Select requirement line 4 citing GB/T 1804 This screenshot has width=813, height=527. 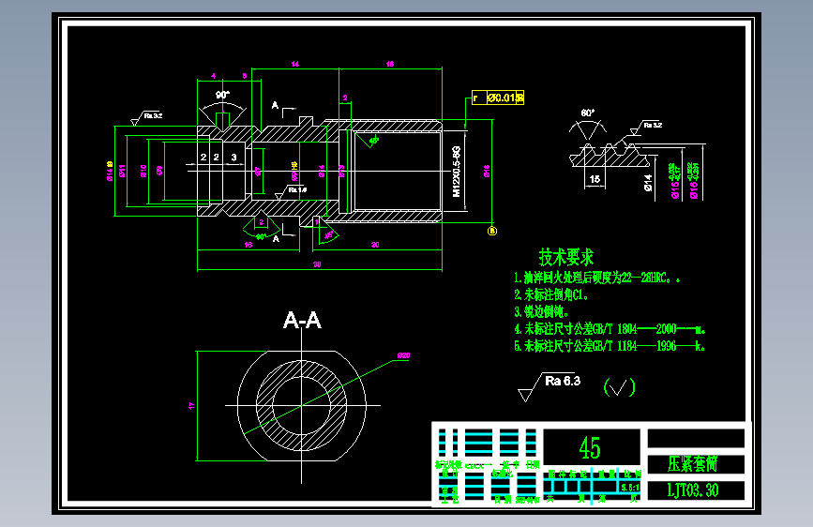click(x=610, y=329)
